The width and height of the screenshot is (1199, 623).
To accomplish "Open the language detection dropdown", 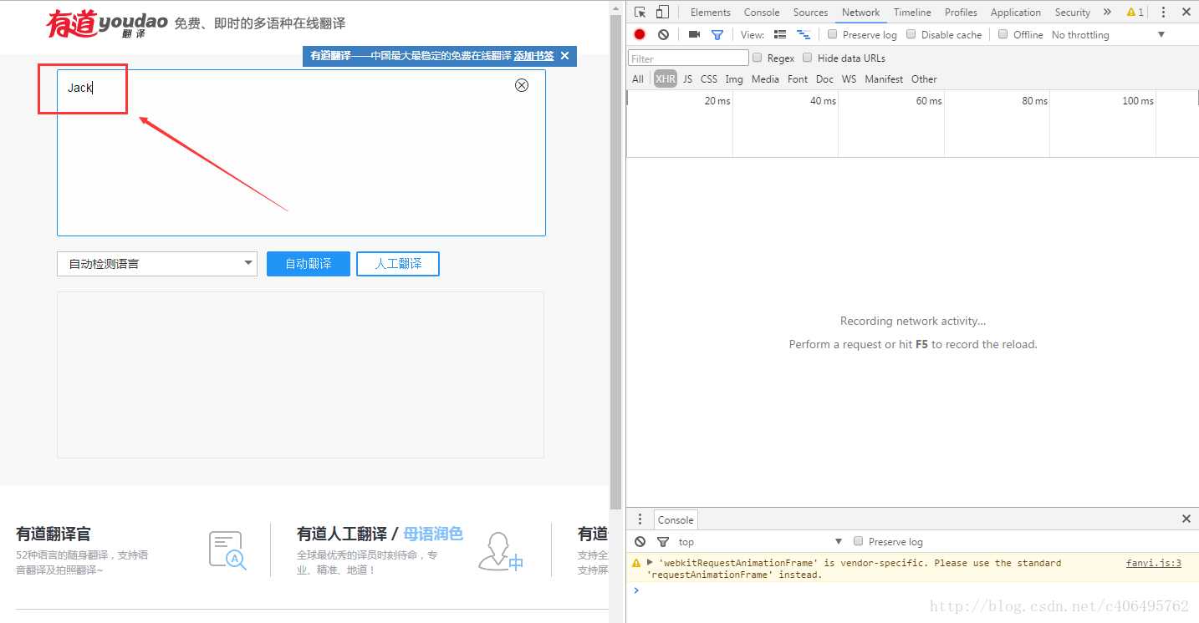I will (157, 264).
